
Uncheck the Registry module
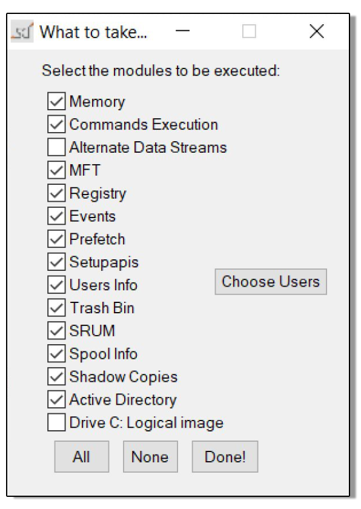(x=56, y=193)
